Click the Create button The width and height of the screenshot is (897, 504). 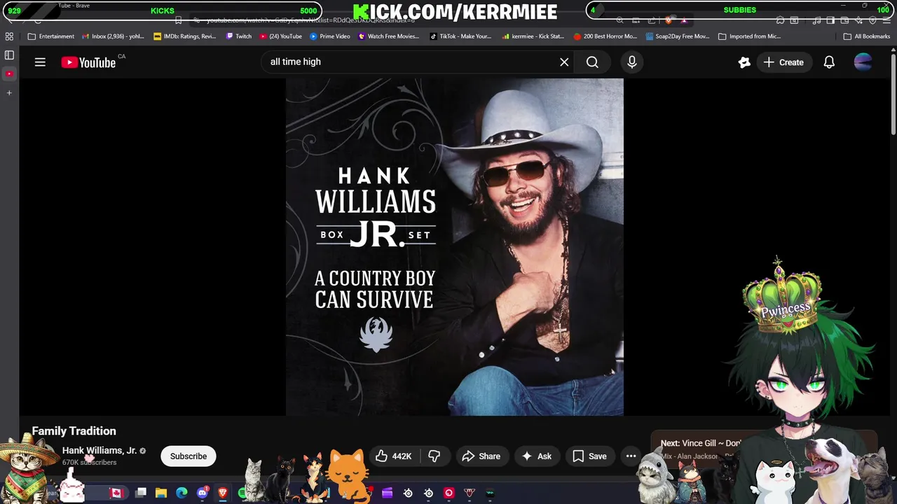783,62
